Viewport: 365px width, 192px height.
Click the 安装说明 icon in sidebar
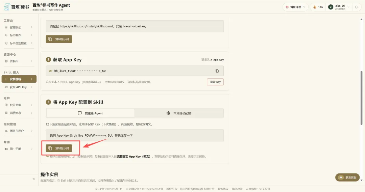click(6, 79)
